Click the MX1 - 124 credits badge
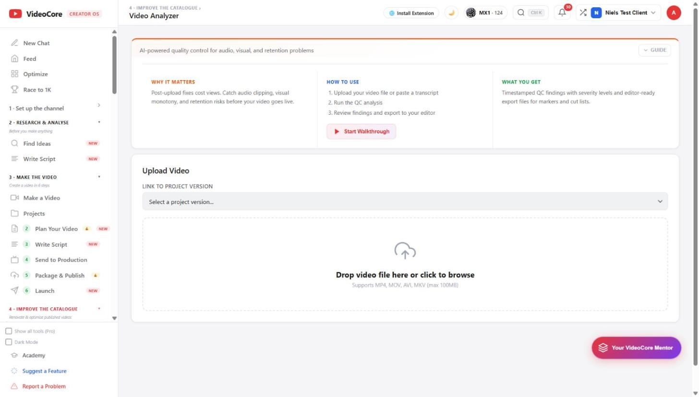 pos(485,13)
